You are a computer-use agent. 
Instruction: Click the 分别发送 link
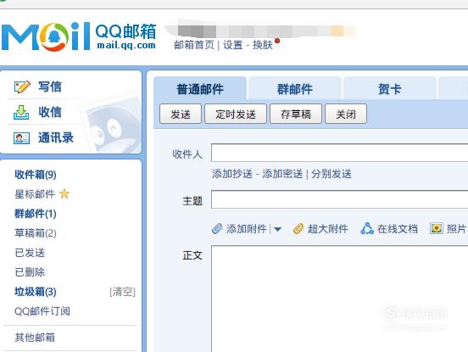[x=331, y=174]
